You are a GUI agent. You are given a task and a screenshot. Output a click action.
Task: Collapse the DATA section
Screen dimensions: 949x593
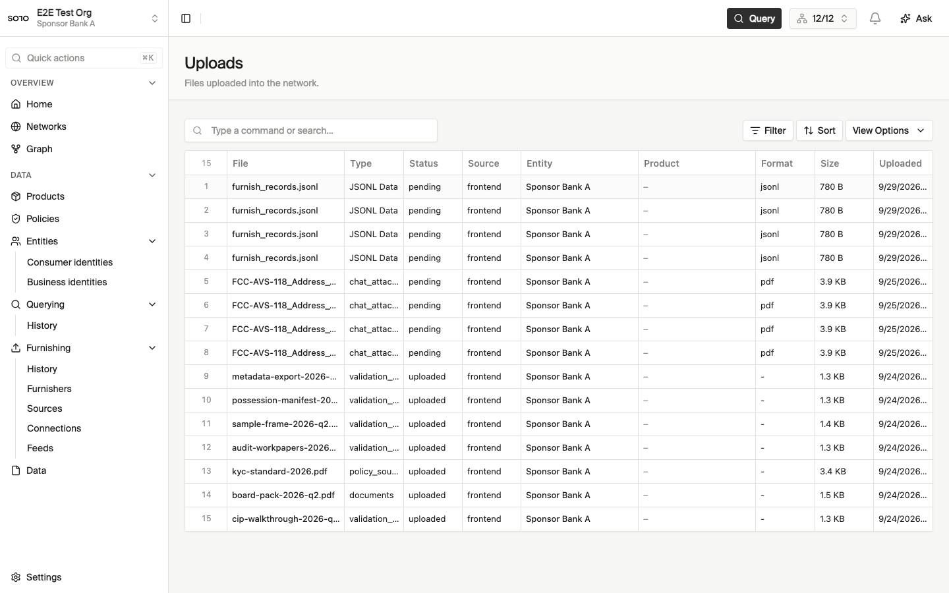coord(152,175)
